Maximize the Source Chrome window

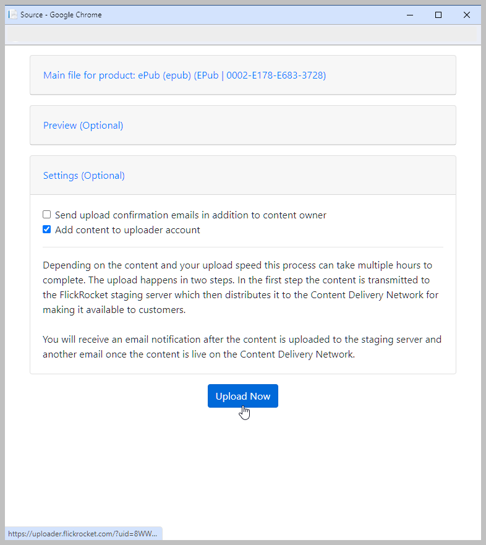(x=438, y=15)
